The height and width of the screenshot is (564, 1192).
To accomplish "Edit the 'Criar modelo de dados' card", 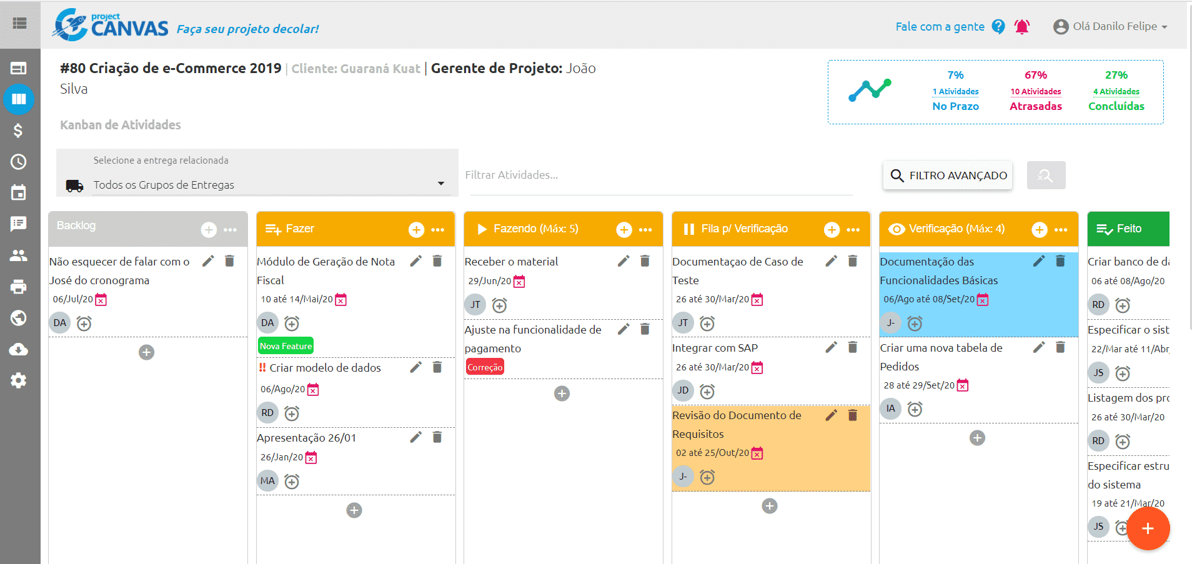I will coord(416,367).
